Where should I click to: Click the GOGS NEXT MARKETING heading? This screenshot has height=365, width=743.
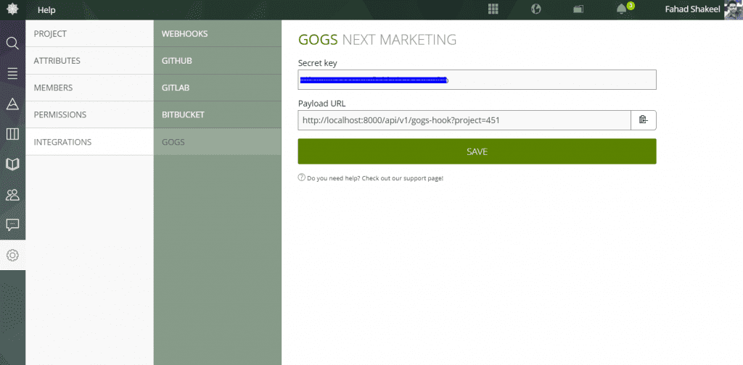click(x=377, y=40)
